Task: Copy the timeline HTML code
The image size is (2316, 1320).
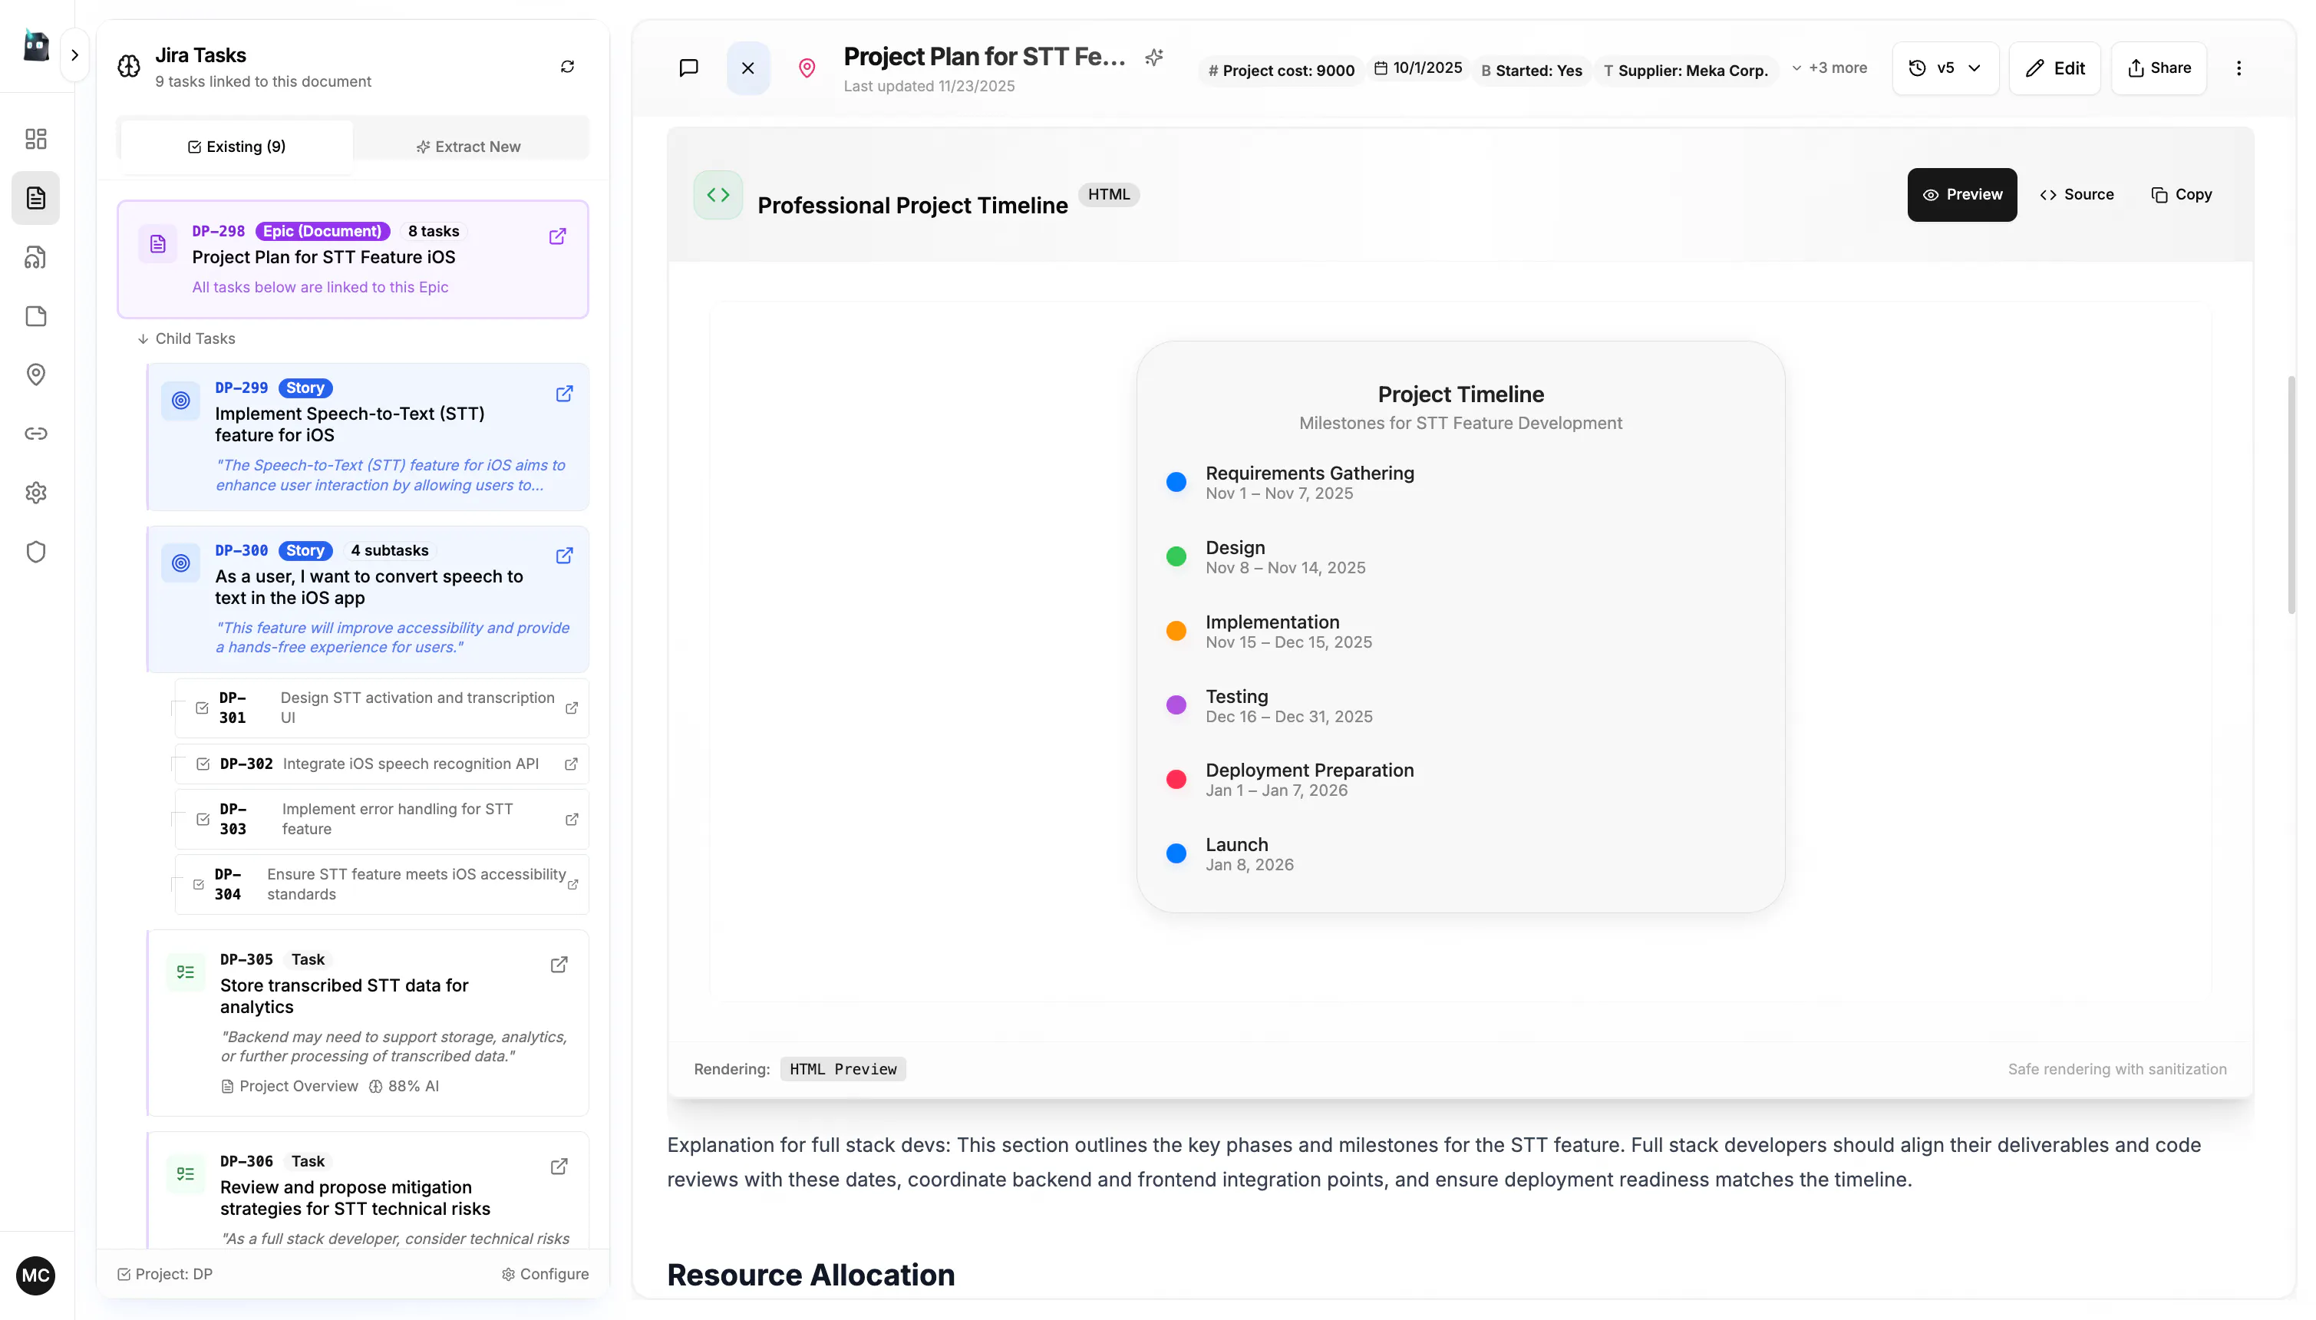Action: [2182, 195]
